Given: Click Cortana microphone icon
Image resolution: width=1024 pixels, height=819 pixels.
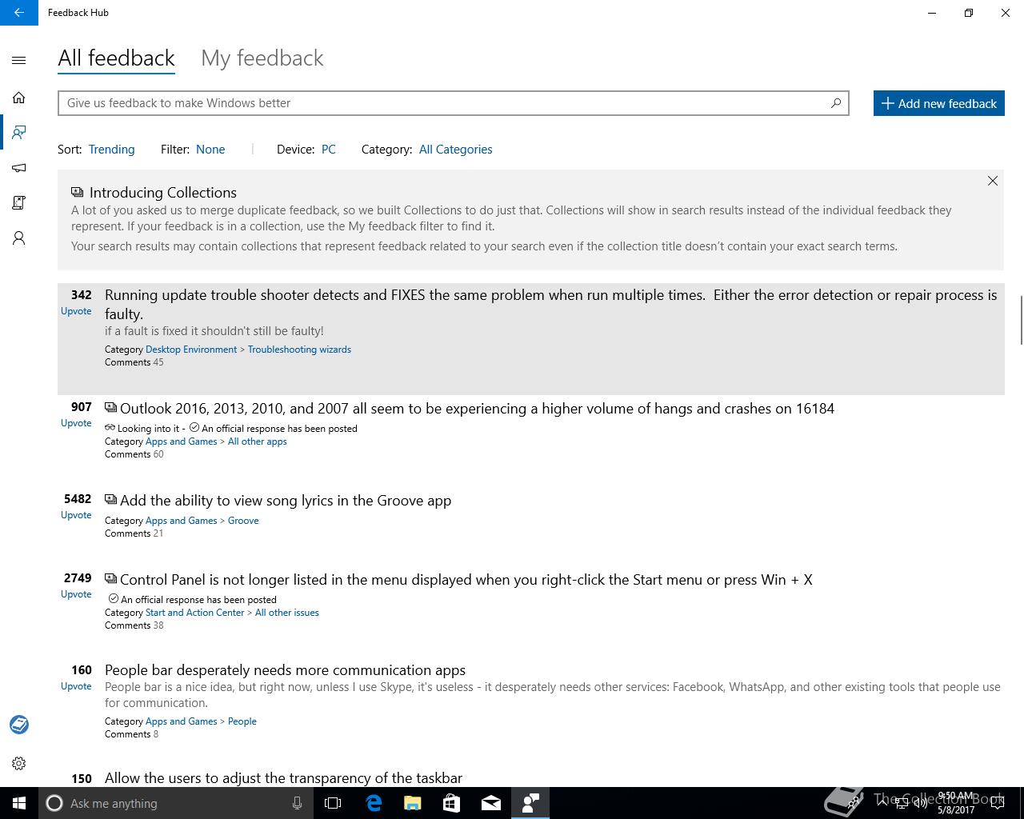Looking at the screenshot, I should point(297,803).
